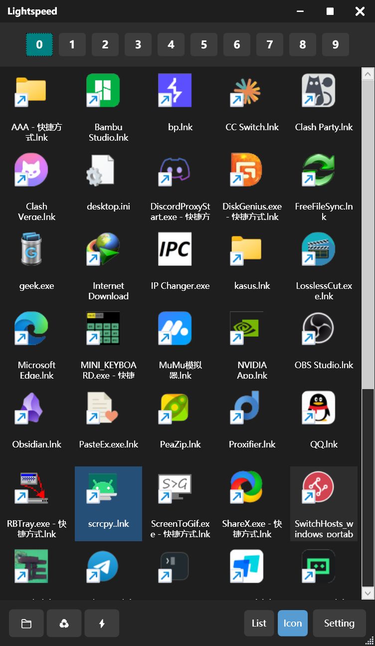Launch geek.exe uninstaller icon

click(31, 249)
